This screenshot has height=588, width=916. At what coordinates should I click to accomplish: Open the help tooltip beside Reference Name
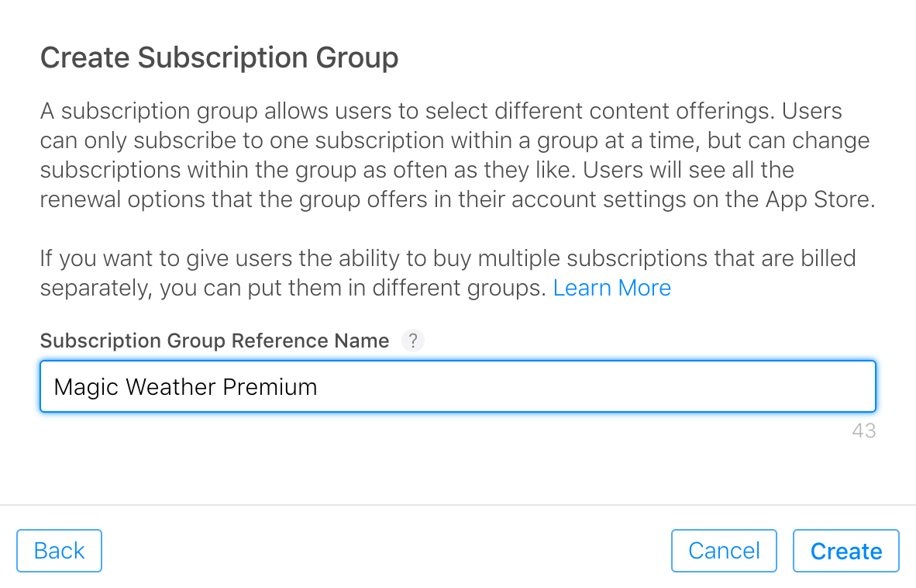click(412, 341)
